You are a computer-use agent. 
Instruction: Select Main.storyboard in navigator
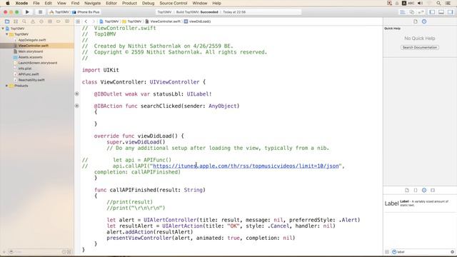pos(31,51)
